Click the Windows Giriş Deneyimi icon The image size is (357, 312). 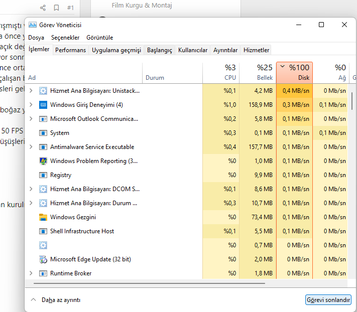pyautogui.click(x=43, y=105)
